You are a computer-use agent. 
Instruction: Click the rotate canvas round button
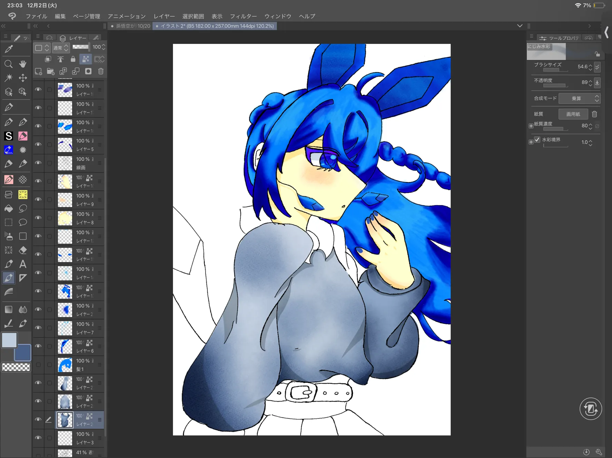click(591, 409)
